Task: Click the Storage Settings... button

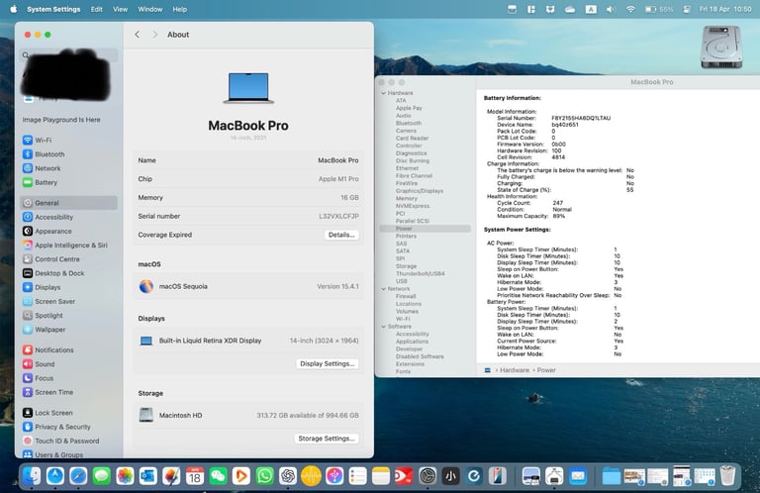Action: pos(327,439)
